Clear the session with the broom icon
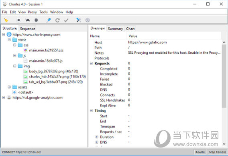The height and width of the screenshot is (156, 228). [6, 20]
